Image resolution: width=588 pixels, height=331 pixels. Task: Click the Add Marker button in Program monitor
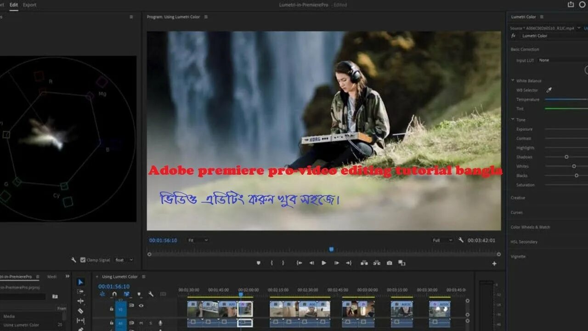click(x=258, y=263)
